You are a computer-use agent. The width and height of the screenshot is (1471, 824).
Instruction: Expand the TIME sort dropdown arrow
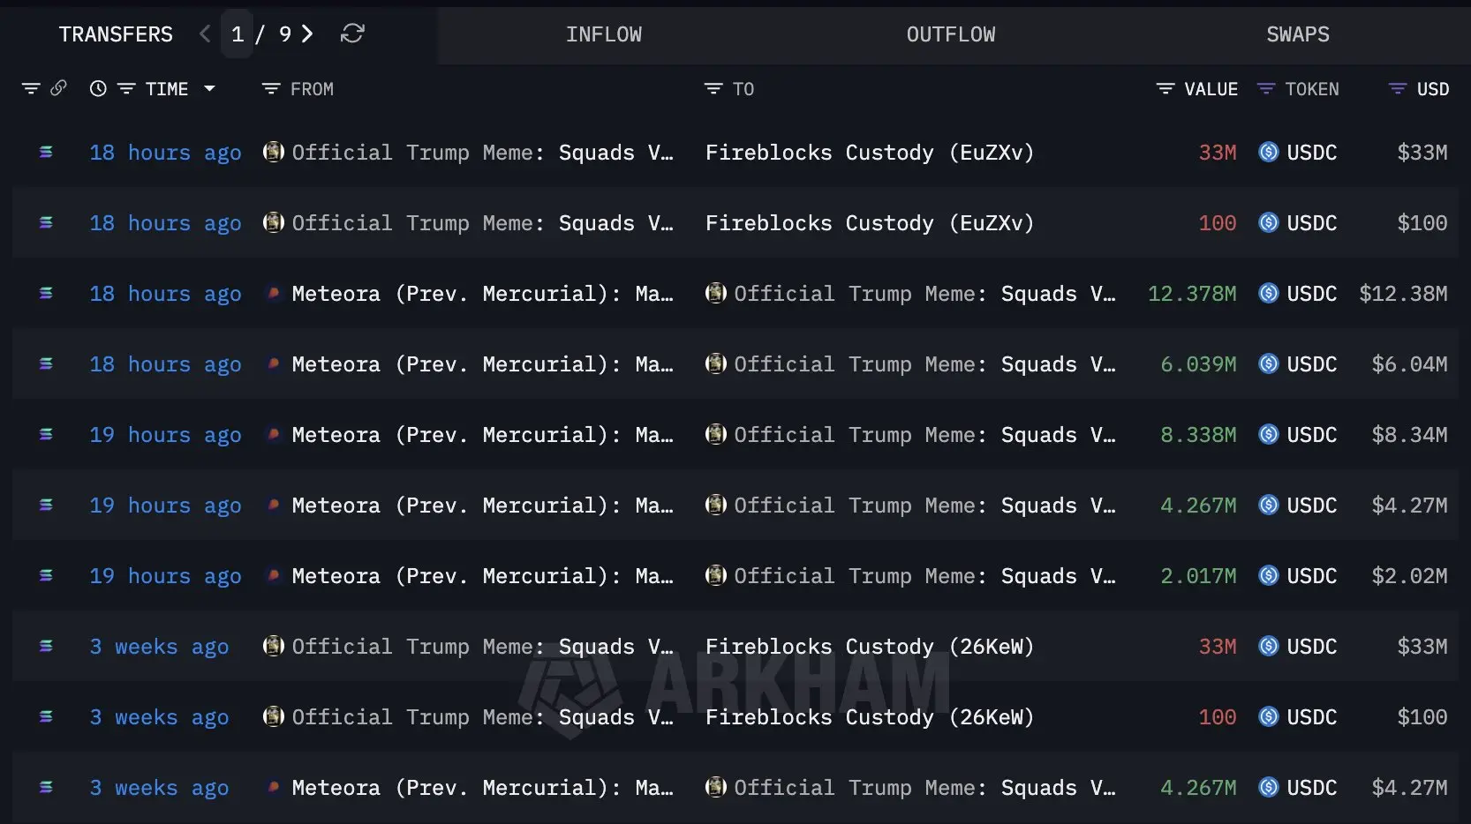[209, 88]
